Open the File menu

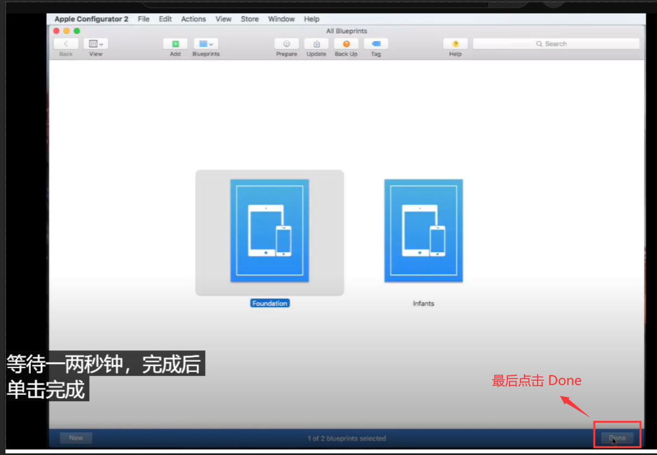coord(144,19)
